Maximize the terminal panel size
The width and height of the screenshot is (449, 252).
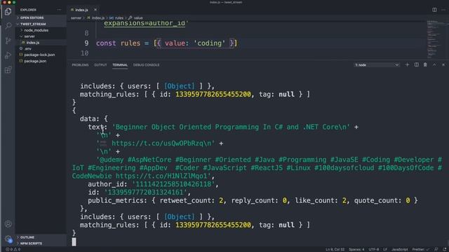(x=434, y=65)
